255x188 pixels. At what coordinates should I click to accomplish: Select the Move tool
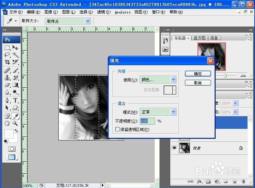(15, 48)
